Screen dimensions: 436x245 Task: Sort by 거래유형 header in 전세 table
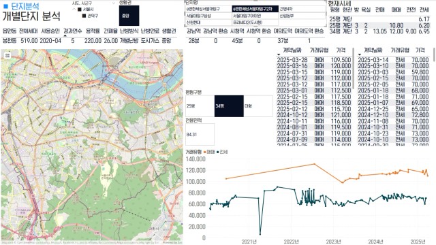400,50
